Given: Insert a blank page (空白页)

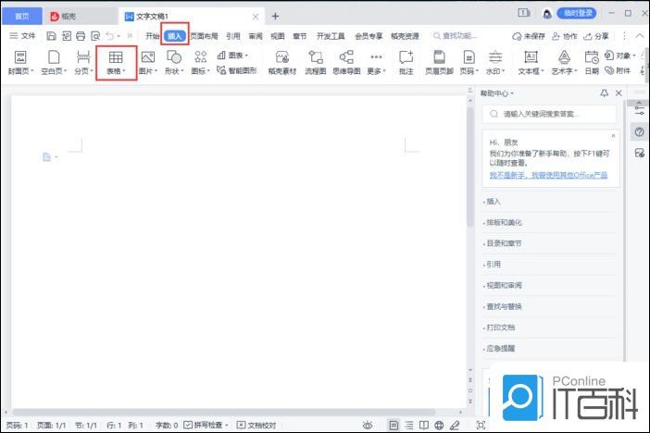Looking at the screenshot, I should click(54, 63).
